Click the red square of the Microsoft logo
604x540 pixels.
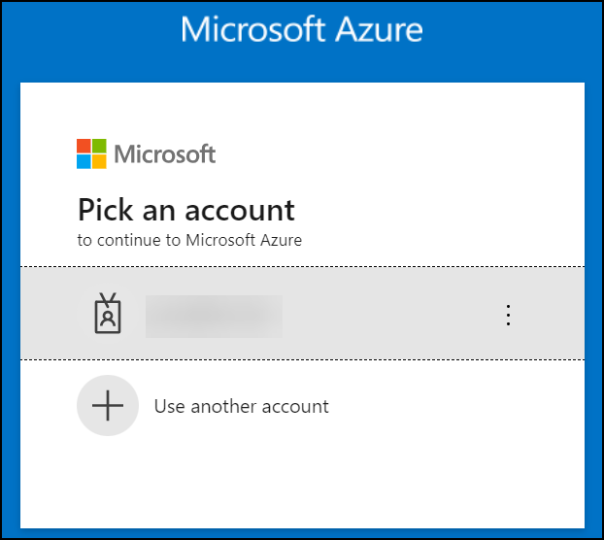click(x=84, y=146)
